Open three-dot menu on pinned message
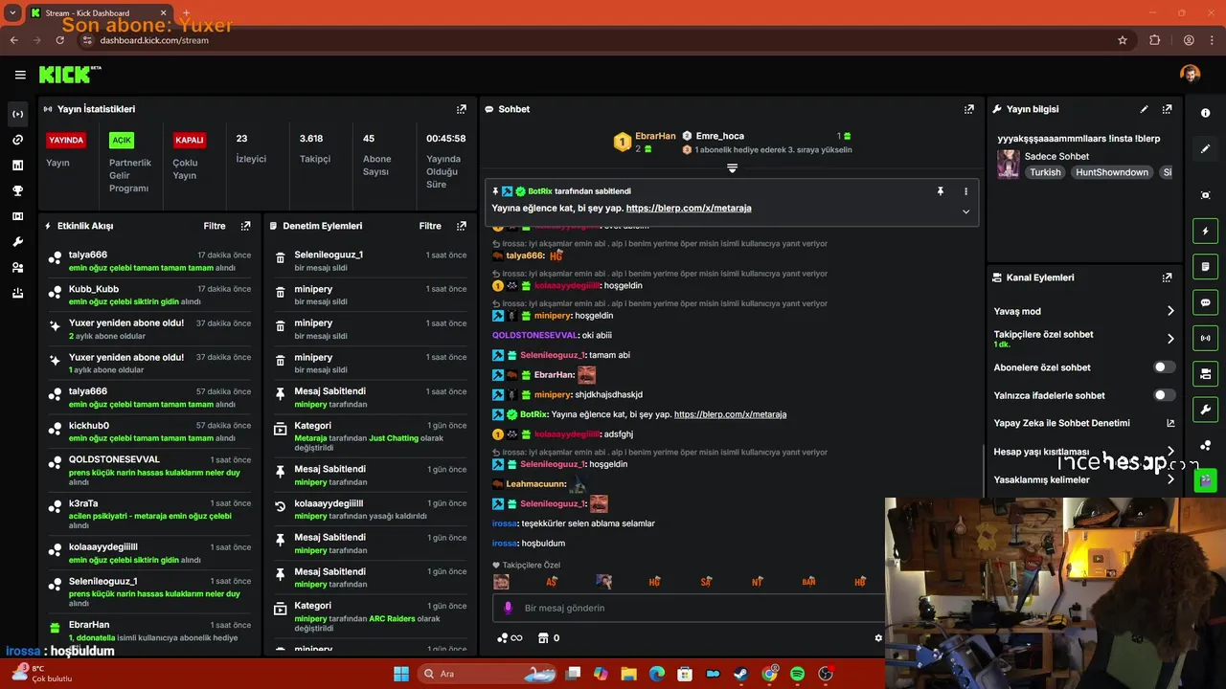 [965, 191]
